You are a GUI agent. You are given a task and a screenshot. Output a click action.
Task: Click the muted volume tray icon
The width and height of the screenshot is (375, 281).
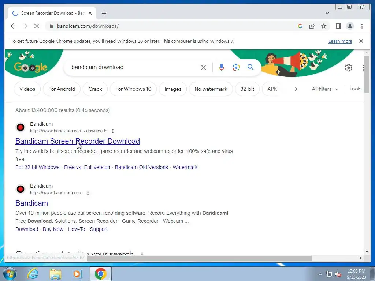pyautogui.click(x=338, y=274)
